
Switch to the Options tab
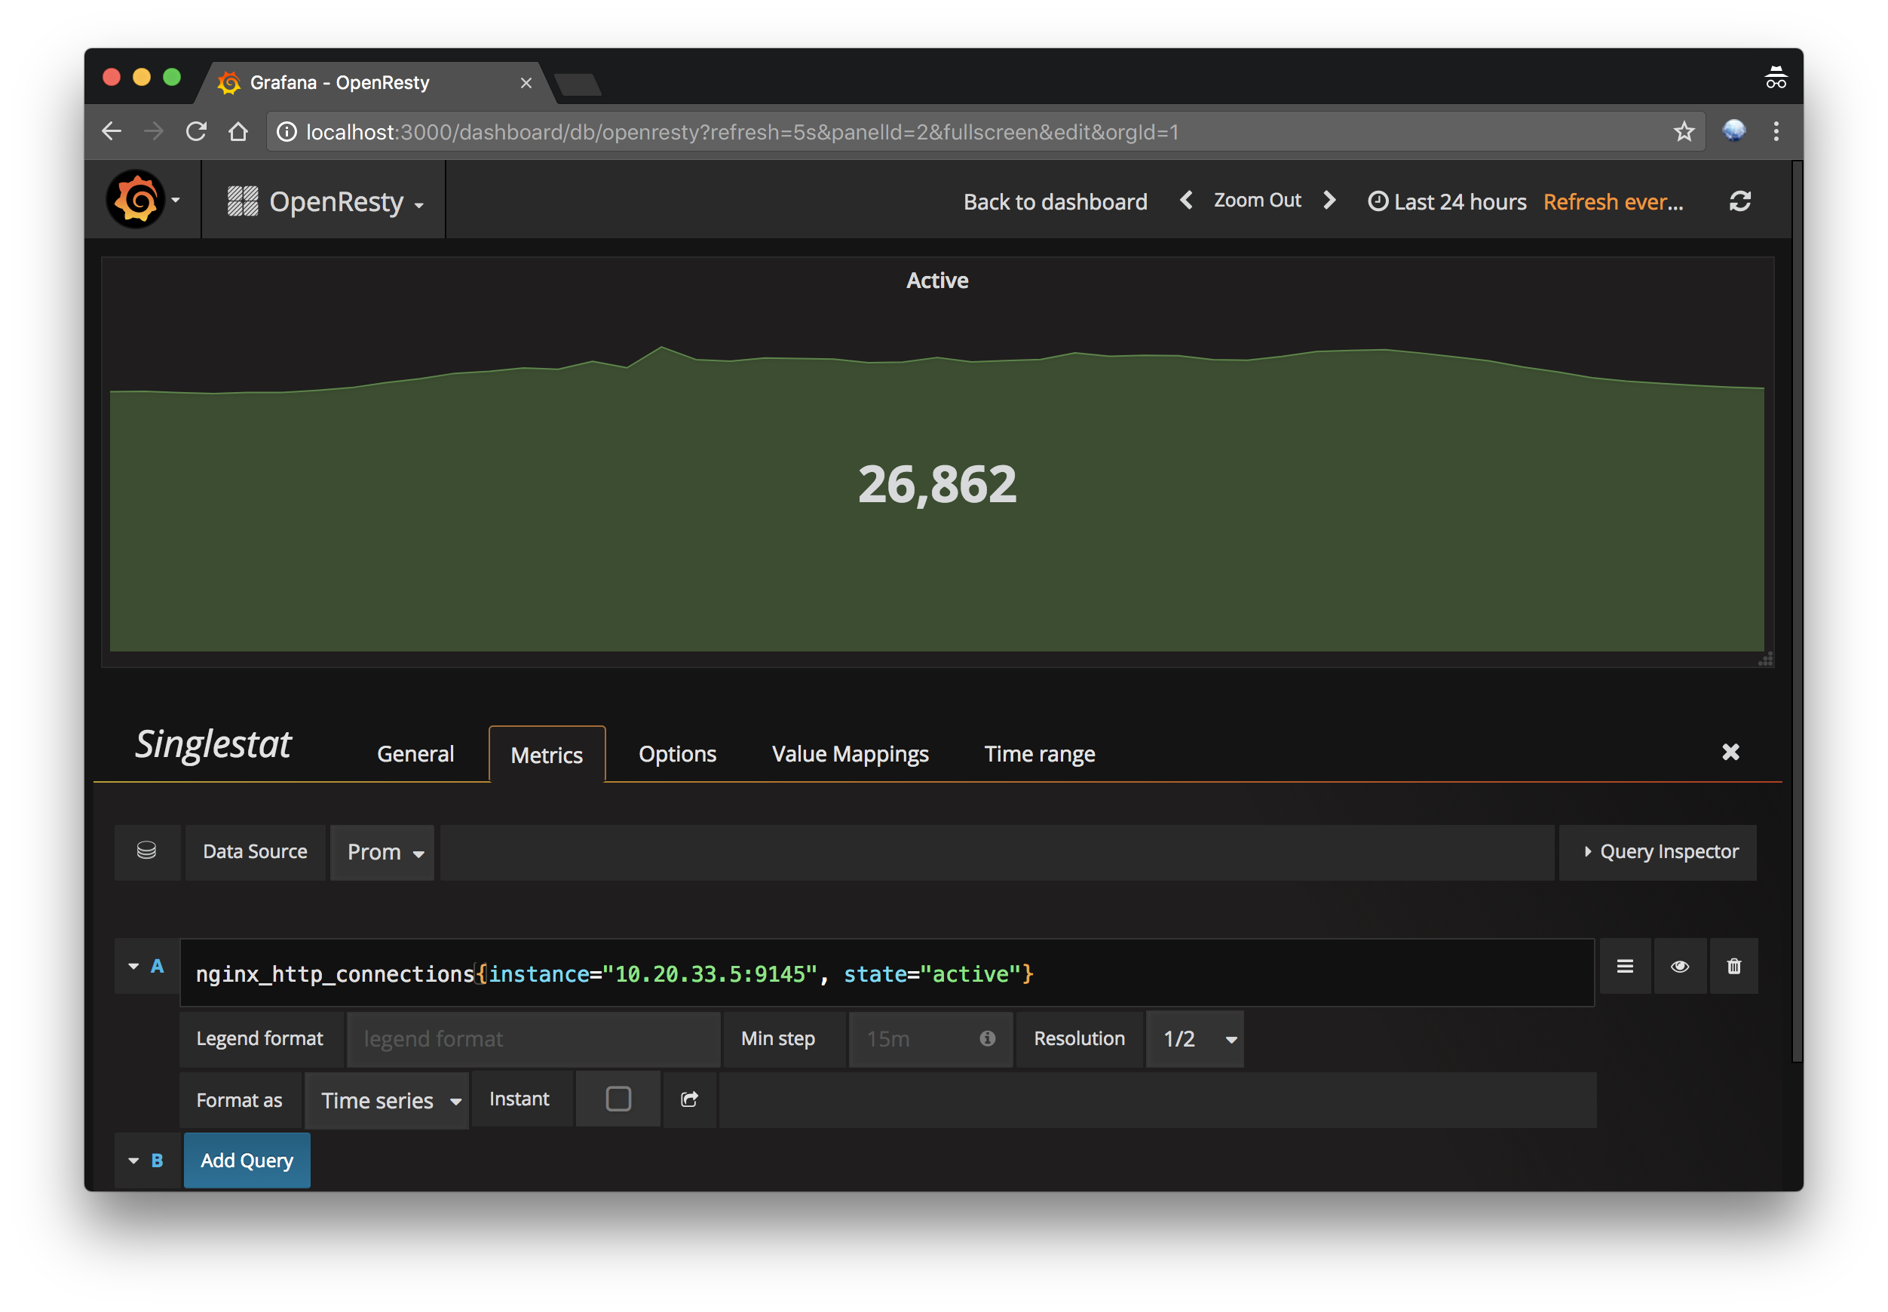(677, 753)
